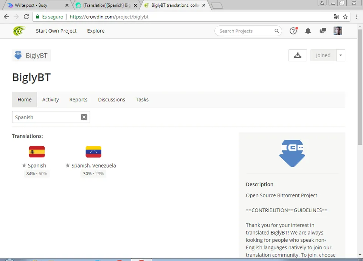
Task: Click the Crowdin logo icon
Action: coord(19,31)
